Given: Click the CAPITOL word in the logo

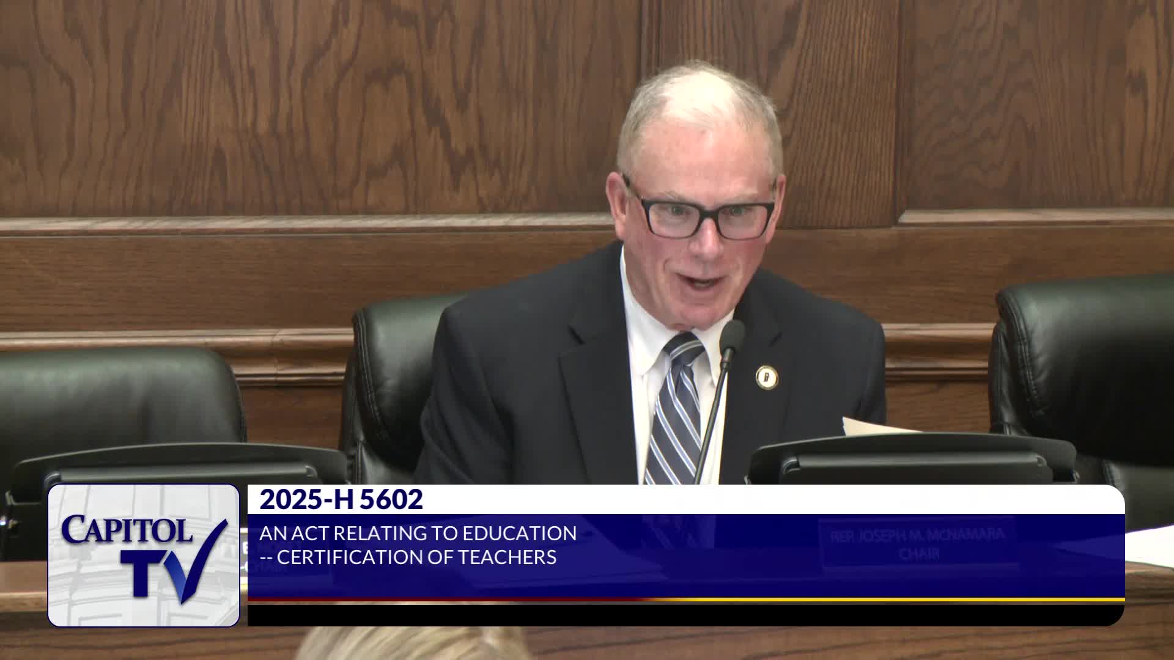Looking at the screenshot, I should 127,530.
